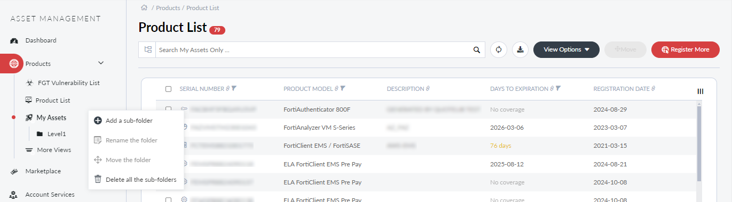Click registration date 2024-08-29
732x202 pixels.
pyautogui.click(x=610, y=110)
